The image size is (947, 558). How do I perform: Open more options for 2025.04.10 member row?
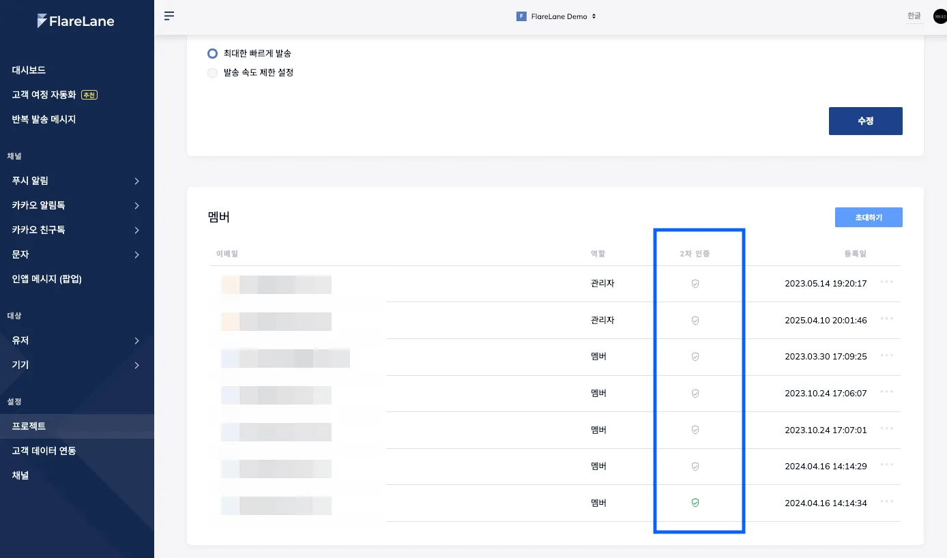[887, 318]
